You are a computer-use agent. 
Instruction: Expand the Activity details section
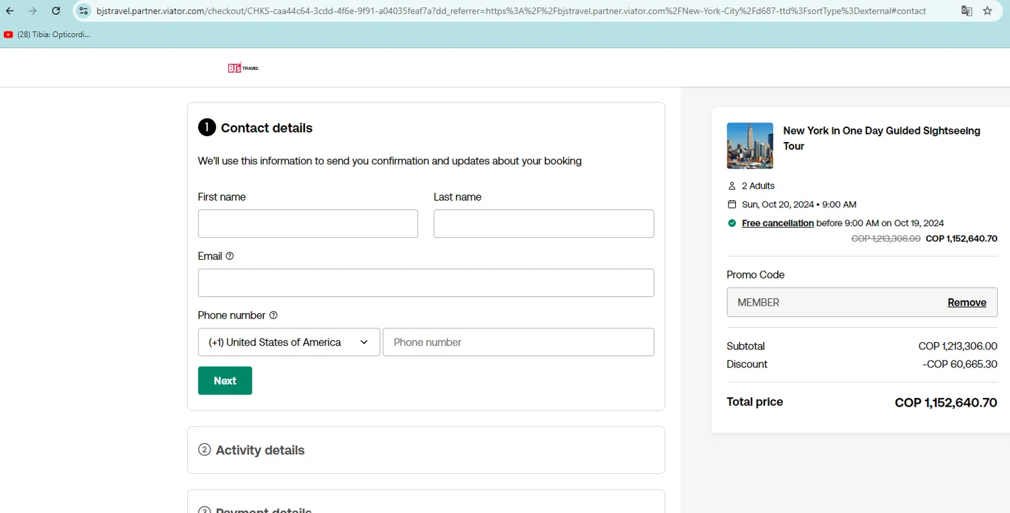(260, 450)
